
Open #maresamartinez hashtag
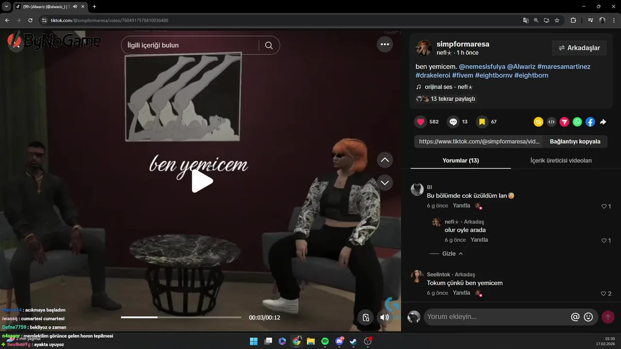coord(564,66)
